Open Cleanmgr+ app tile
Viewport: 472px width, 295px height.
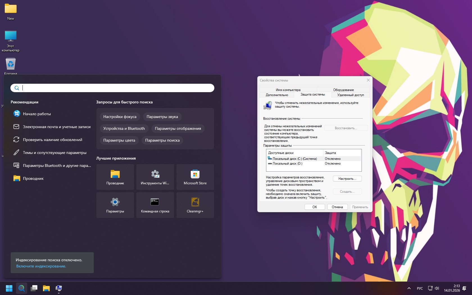tap(195, 205)
